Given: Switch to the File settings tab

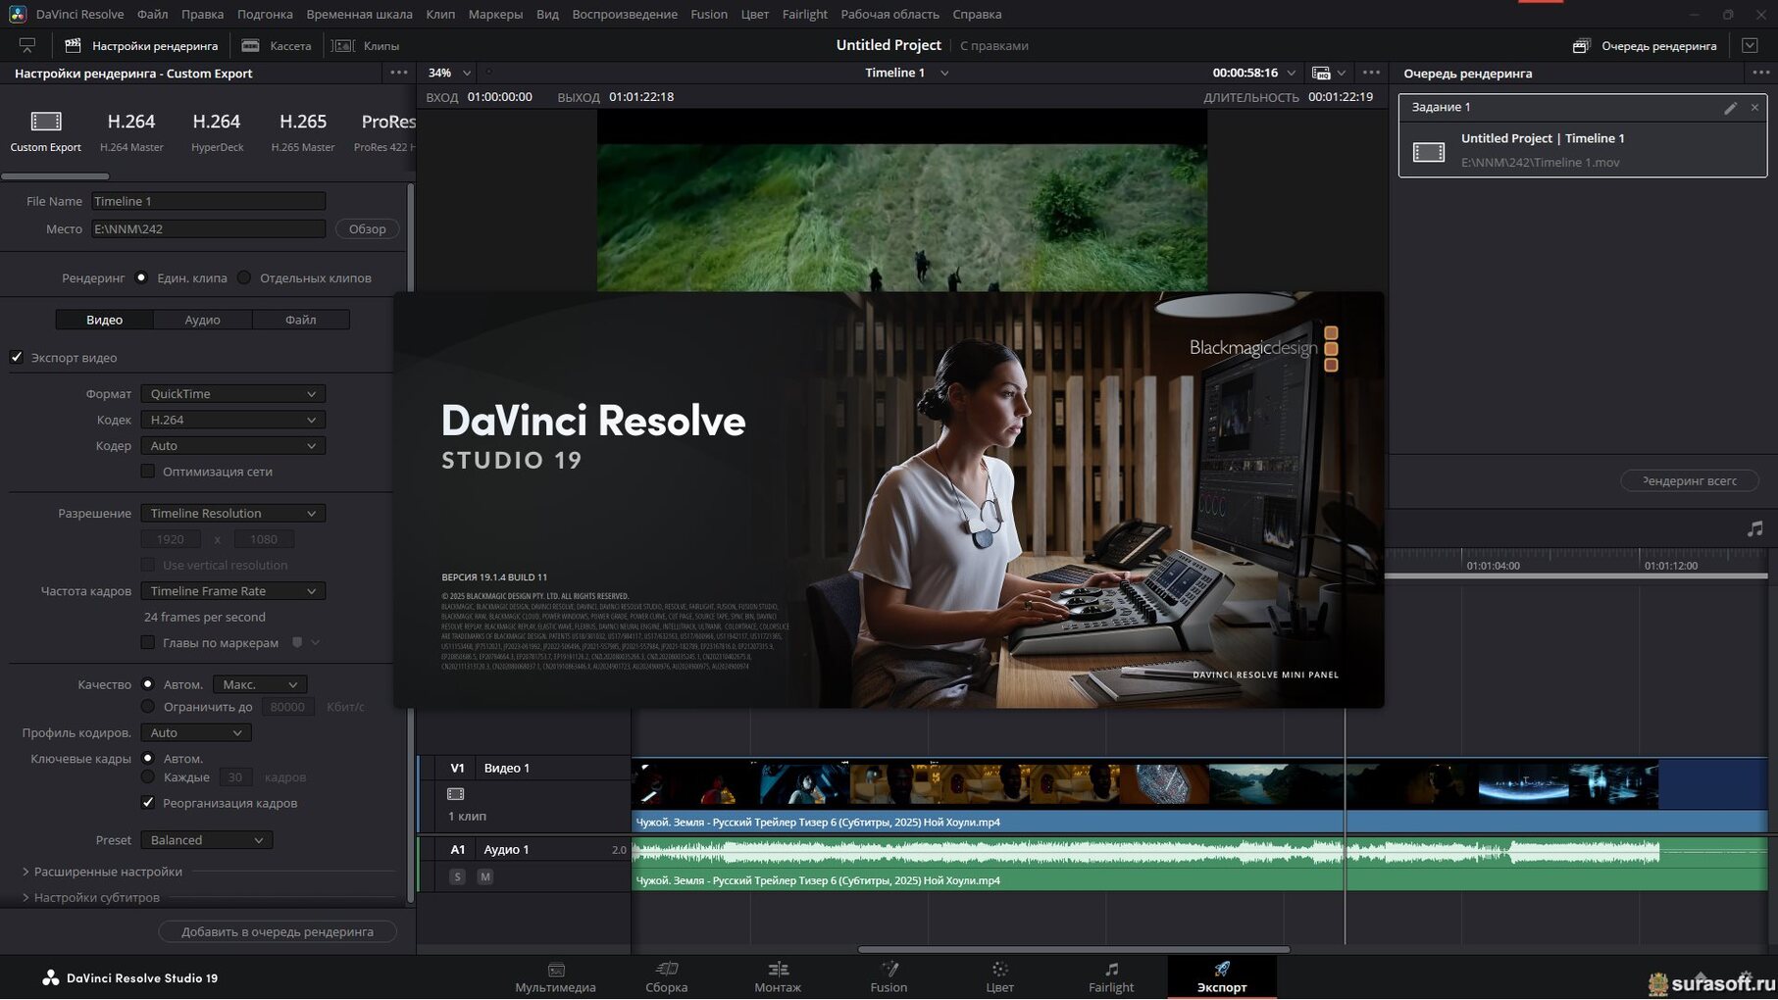Looking at the screenshot, I should tap(300, 320).
